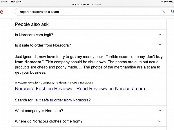Screen dimensions: 174x130
Task: Tap the 'Mon Jun 8' date in status bar
Action: (16, 2)
